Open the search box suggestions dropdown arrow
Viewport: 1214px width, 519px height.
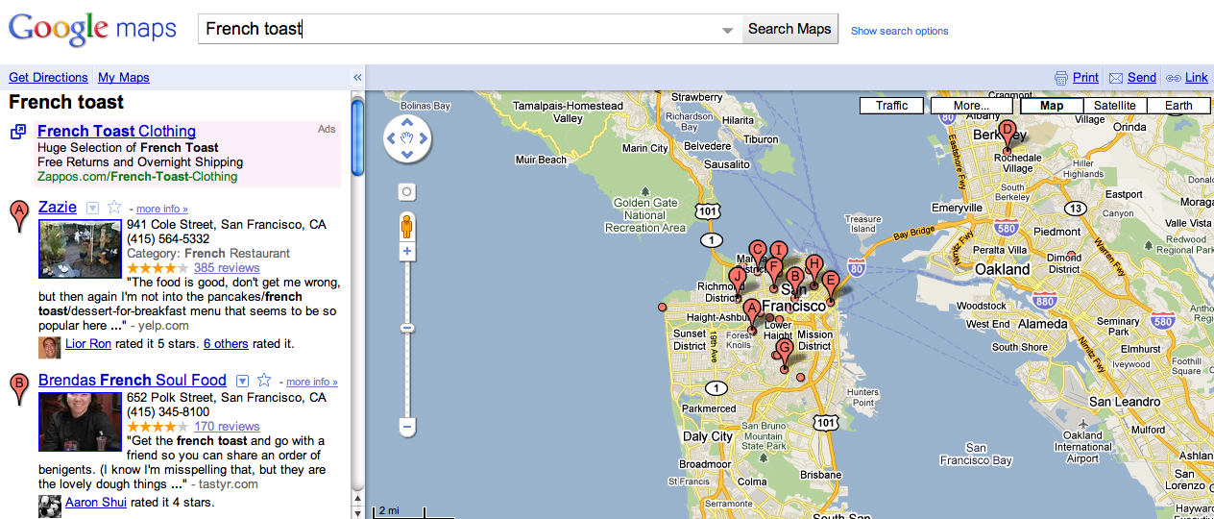click(728, 31)
